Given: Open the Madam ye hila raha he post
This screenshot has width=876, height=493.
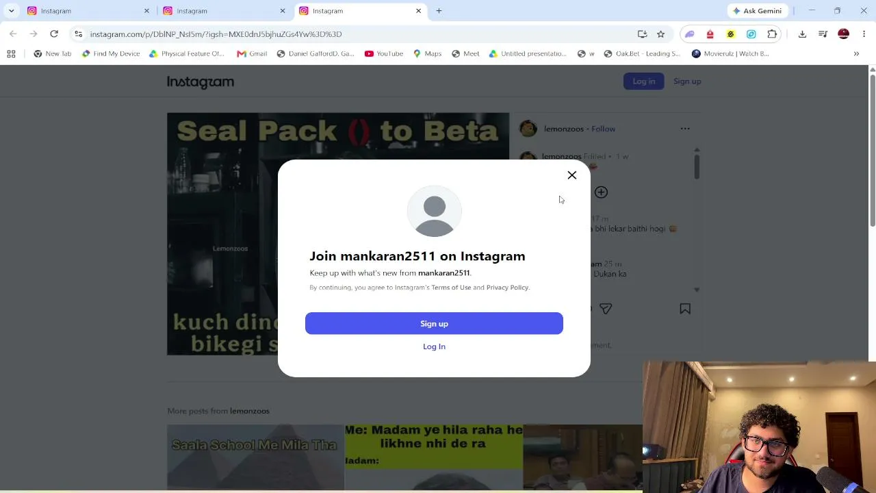Looking at the screenshot, I should pyautogui.click(x=434, y=457).
